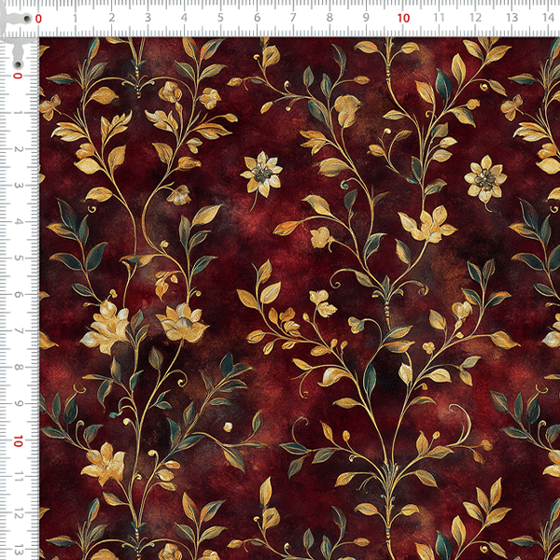Click the number 7 on the horizontal ruler

tap(293, 18)
